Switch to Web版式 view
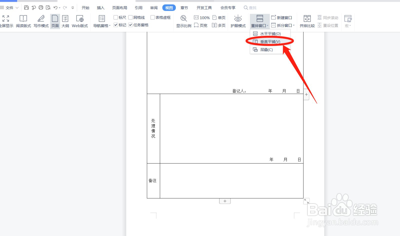 click(80, 21)
